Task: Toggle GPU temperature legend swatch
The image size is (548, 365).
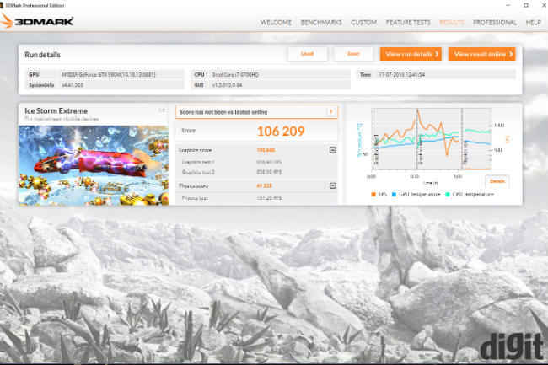Action: coord(394,194)
